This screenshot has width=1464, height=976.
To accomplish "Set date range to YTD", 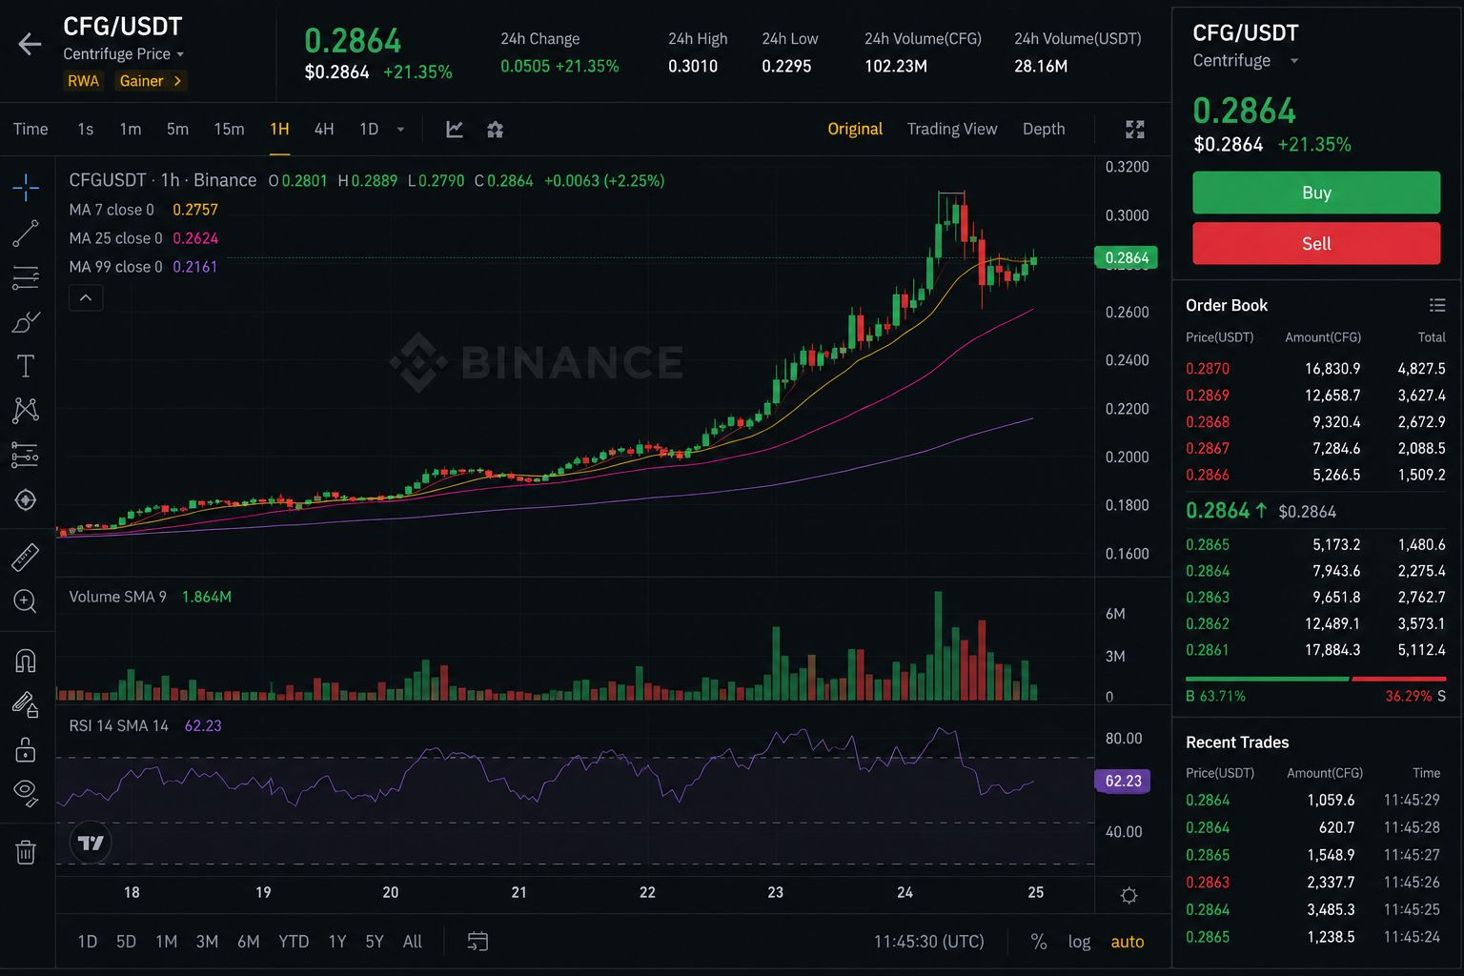I will pyautogui.click(x=294, y=942).
